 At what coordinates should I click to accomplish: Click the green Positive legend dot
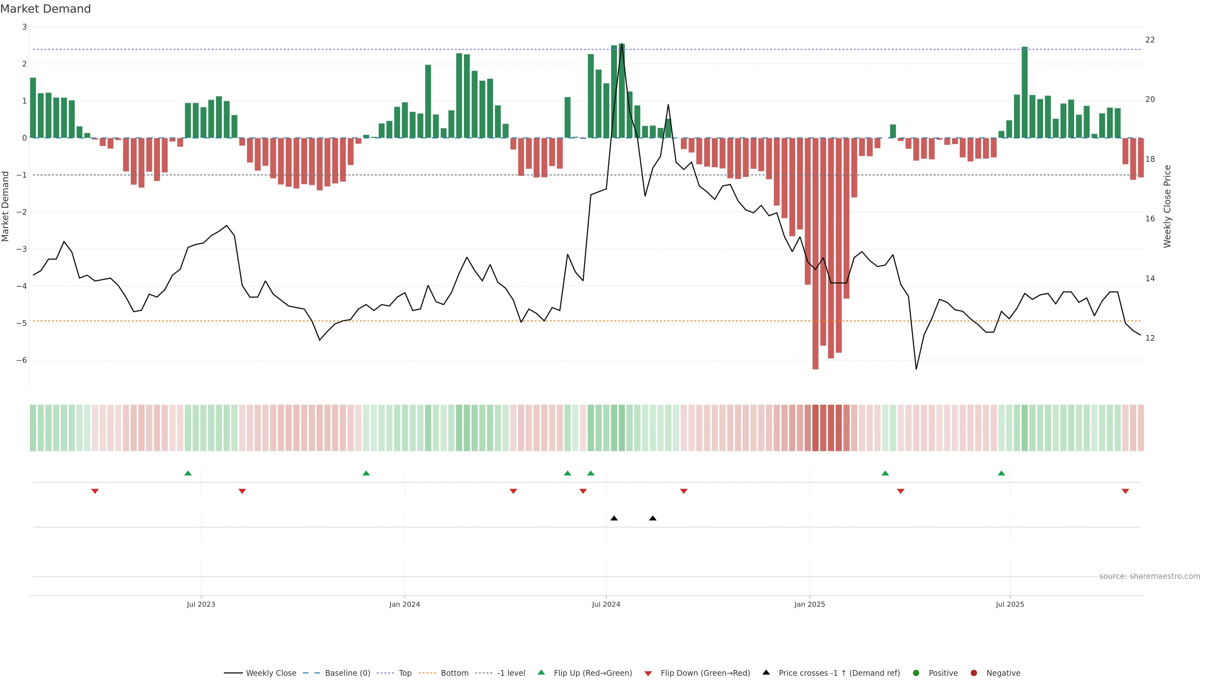916,673
